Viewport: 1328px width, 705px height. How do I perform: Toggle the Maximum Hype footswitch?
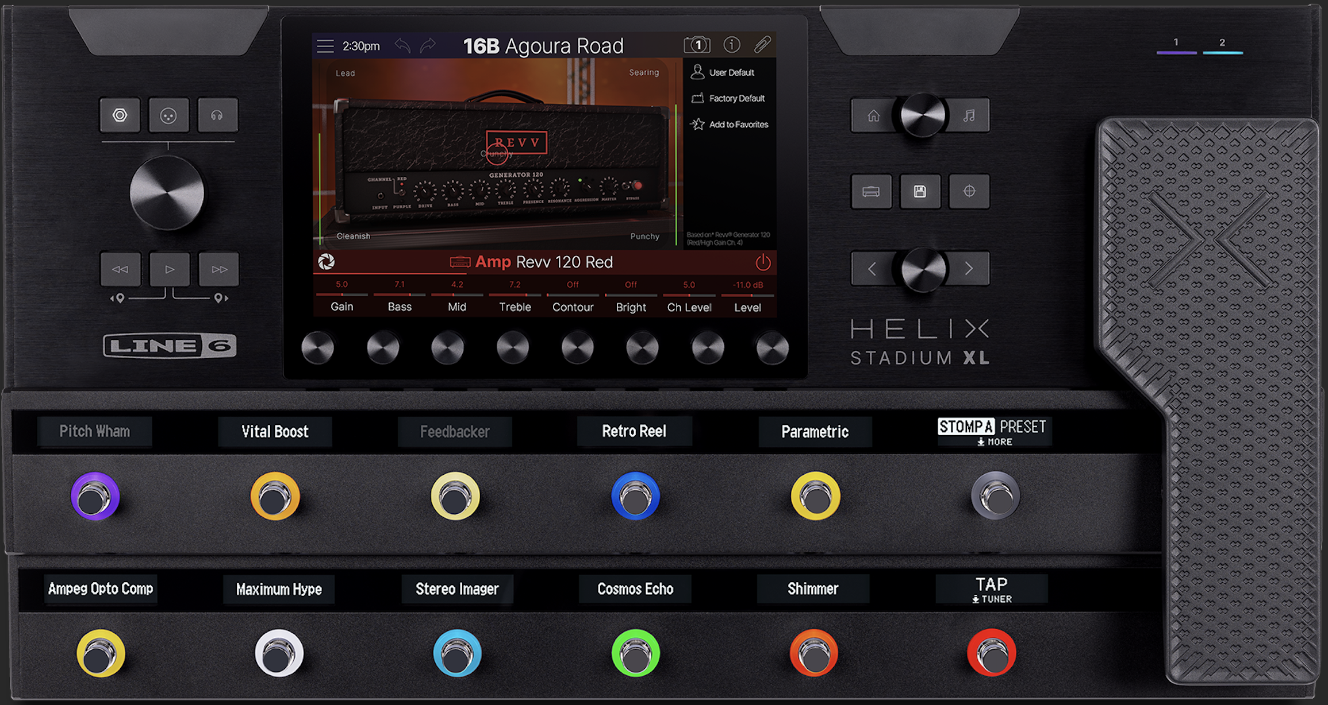point(279,653)
